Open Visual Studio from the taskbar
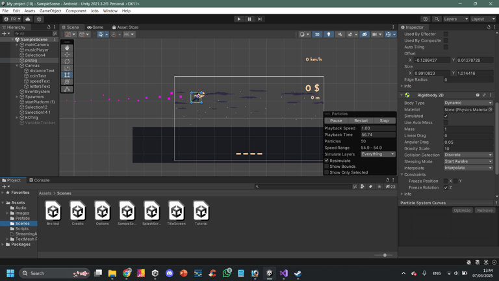Screen dimensions: 499x281 pyautogui.click(x=283, y=273)
